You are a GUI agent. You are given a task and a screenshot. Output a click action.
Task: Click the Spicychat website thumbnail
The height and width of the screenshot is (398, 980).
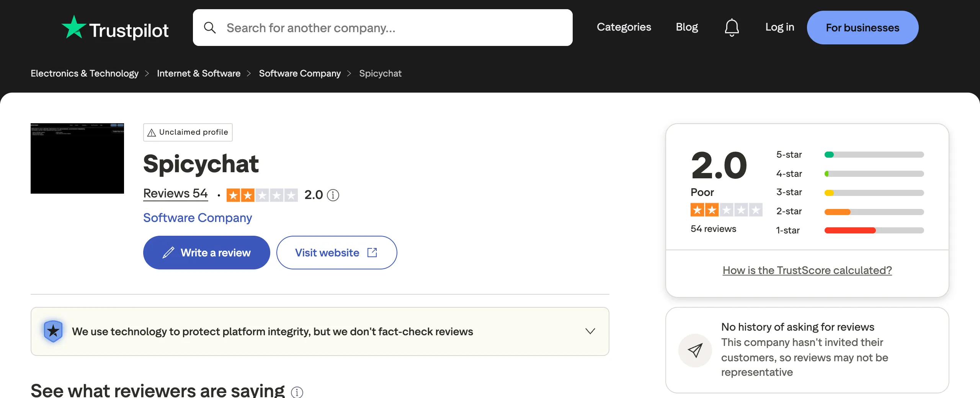click(x=77, y=158)
